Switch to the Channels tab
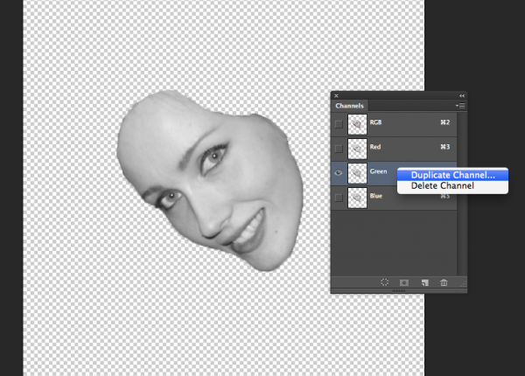 351,106
